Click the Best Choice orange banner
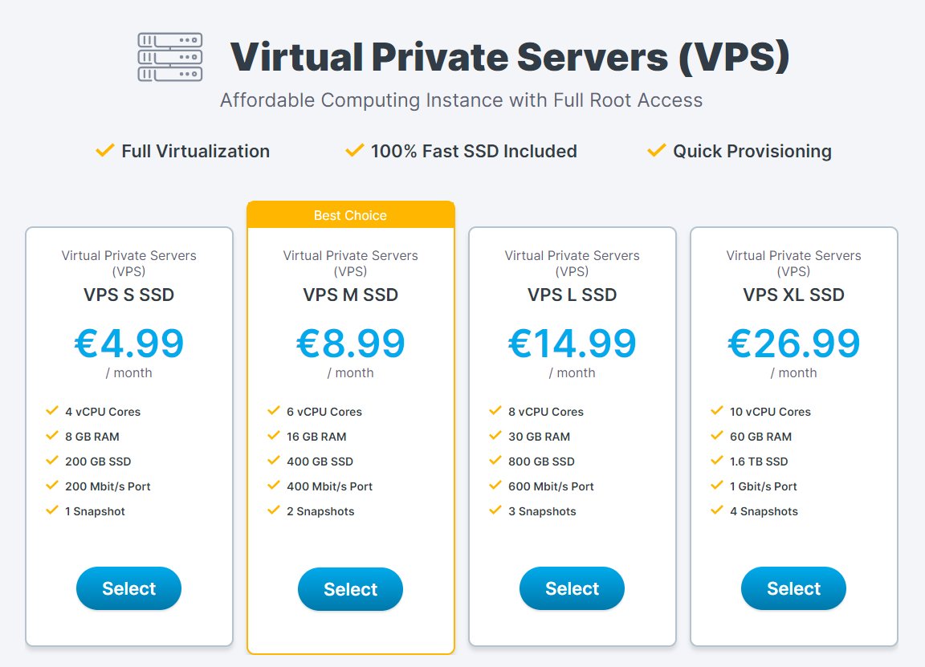The height and width of the screenshot is (667, 925). point(350,215)
